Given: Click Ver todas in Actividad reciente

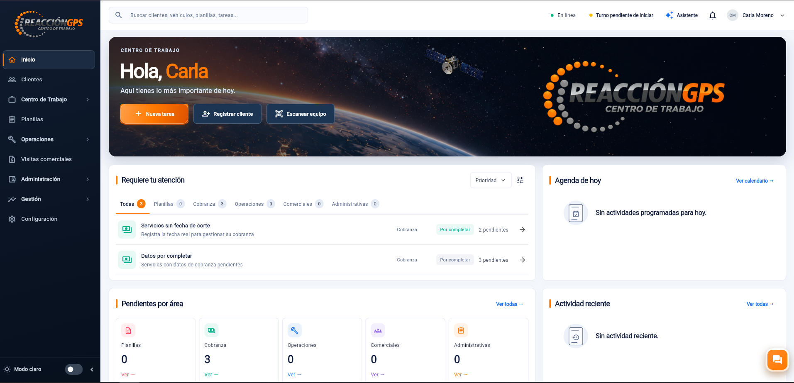Looking at the screenshot, I should [760, 304].
